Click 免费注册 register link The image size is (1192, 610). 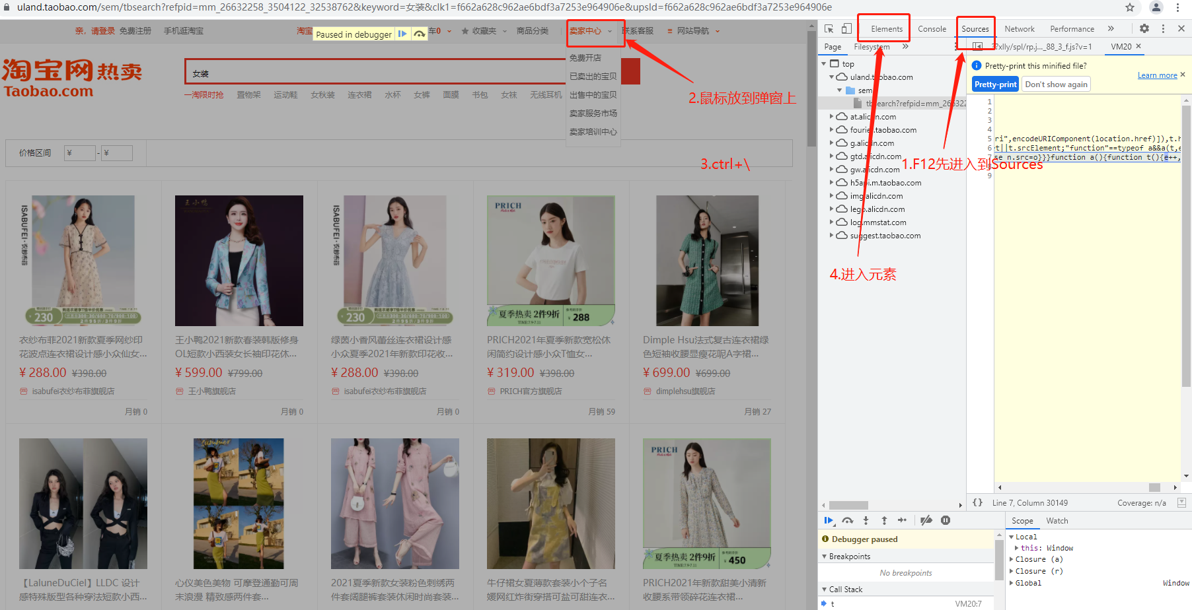pyautogui.click(x=135, y=31)
